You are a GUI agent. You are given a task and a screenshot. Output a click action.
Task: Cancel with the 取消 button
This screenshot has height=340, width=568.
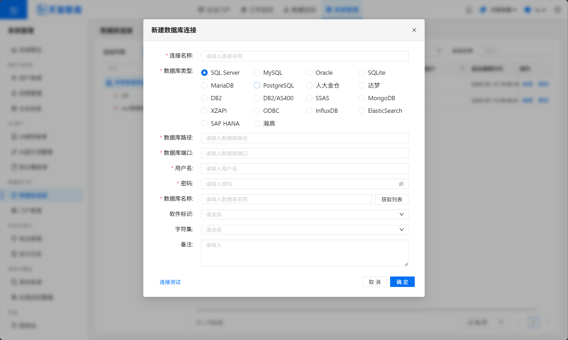pyautogui.click(x=375, y=282)
